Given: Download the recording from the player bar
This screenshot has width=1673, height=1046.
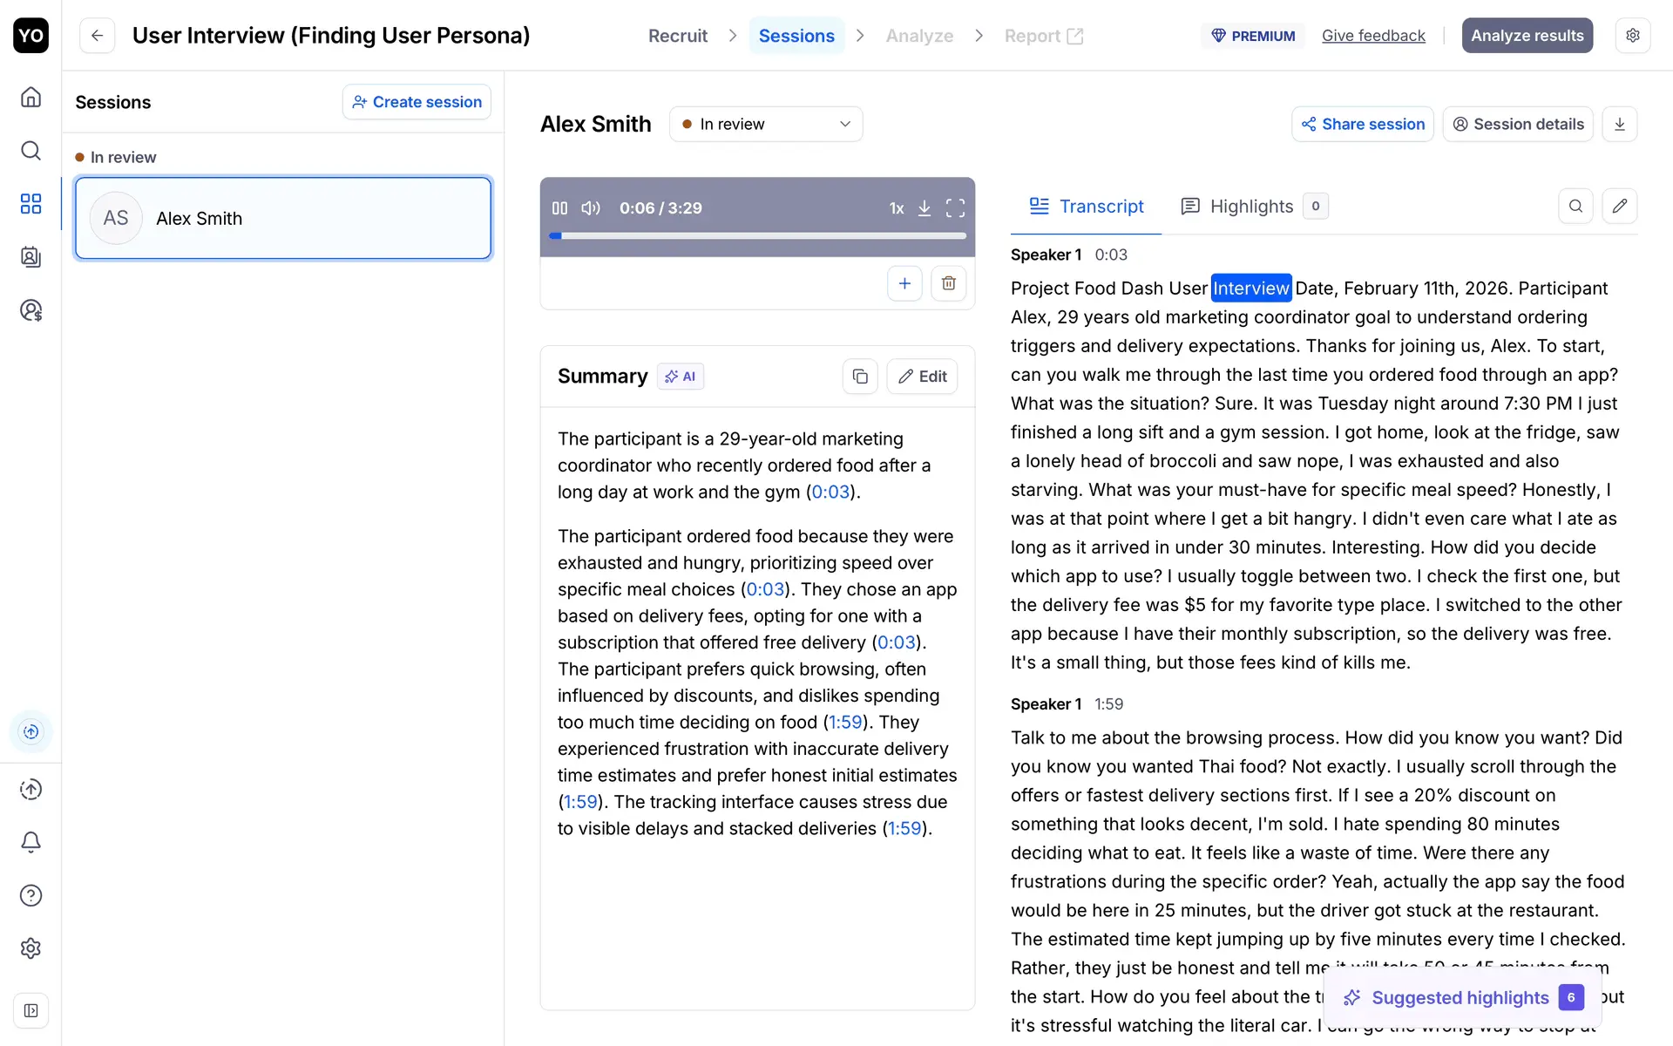Looking at the screenshot, I should (925, 208).
